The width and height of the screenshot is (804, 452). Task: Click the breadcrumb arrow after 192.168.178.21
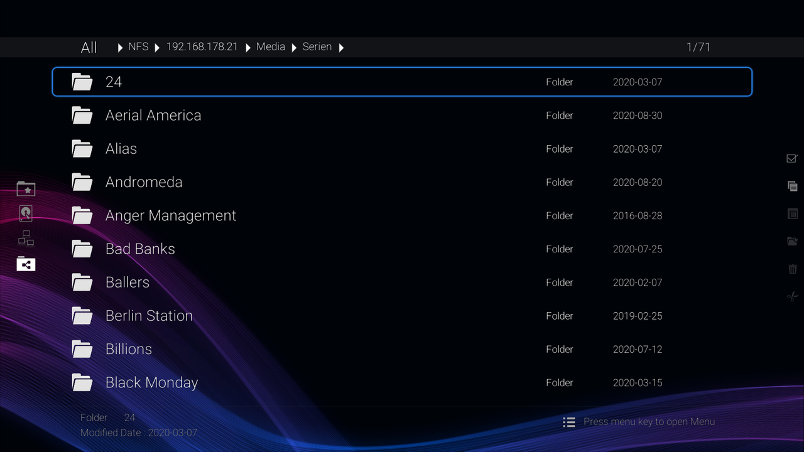click(x=248, y=47)
